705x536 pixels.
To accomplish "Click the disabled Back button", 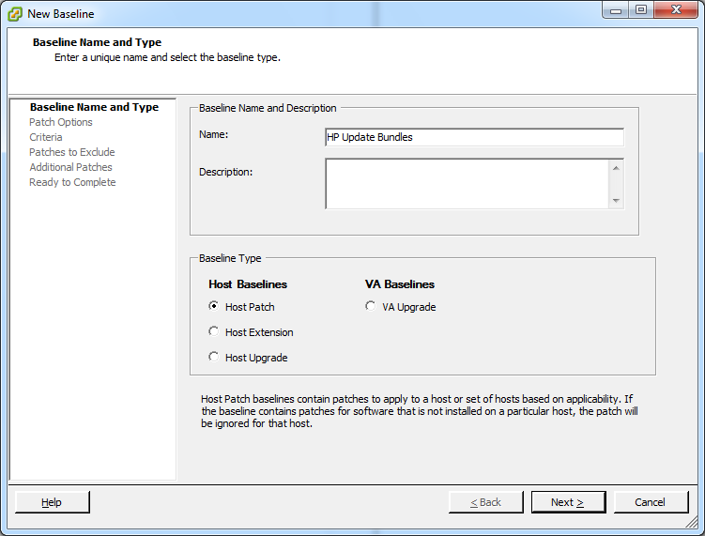I will click(x=485, y=502).
